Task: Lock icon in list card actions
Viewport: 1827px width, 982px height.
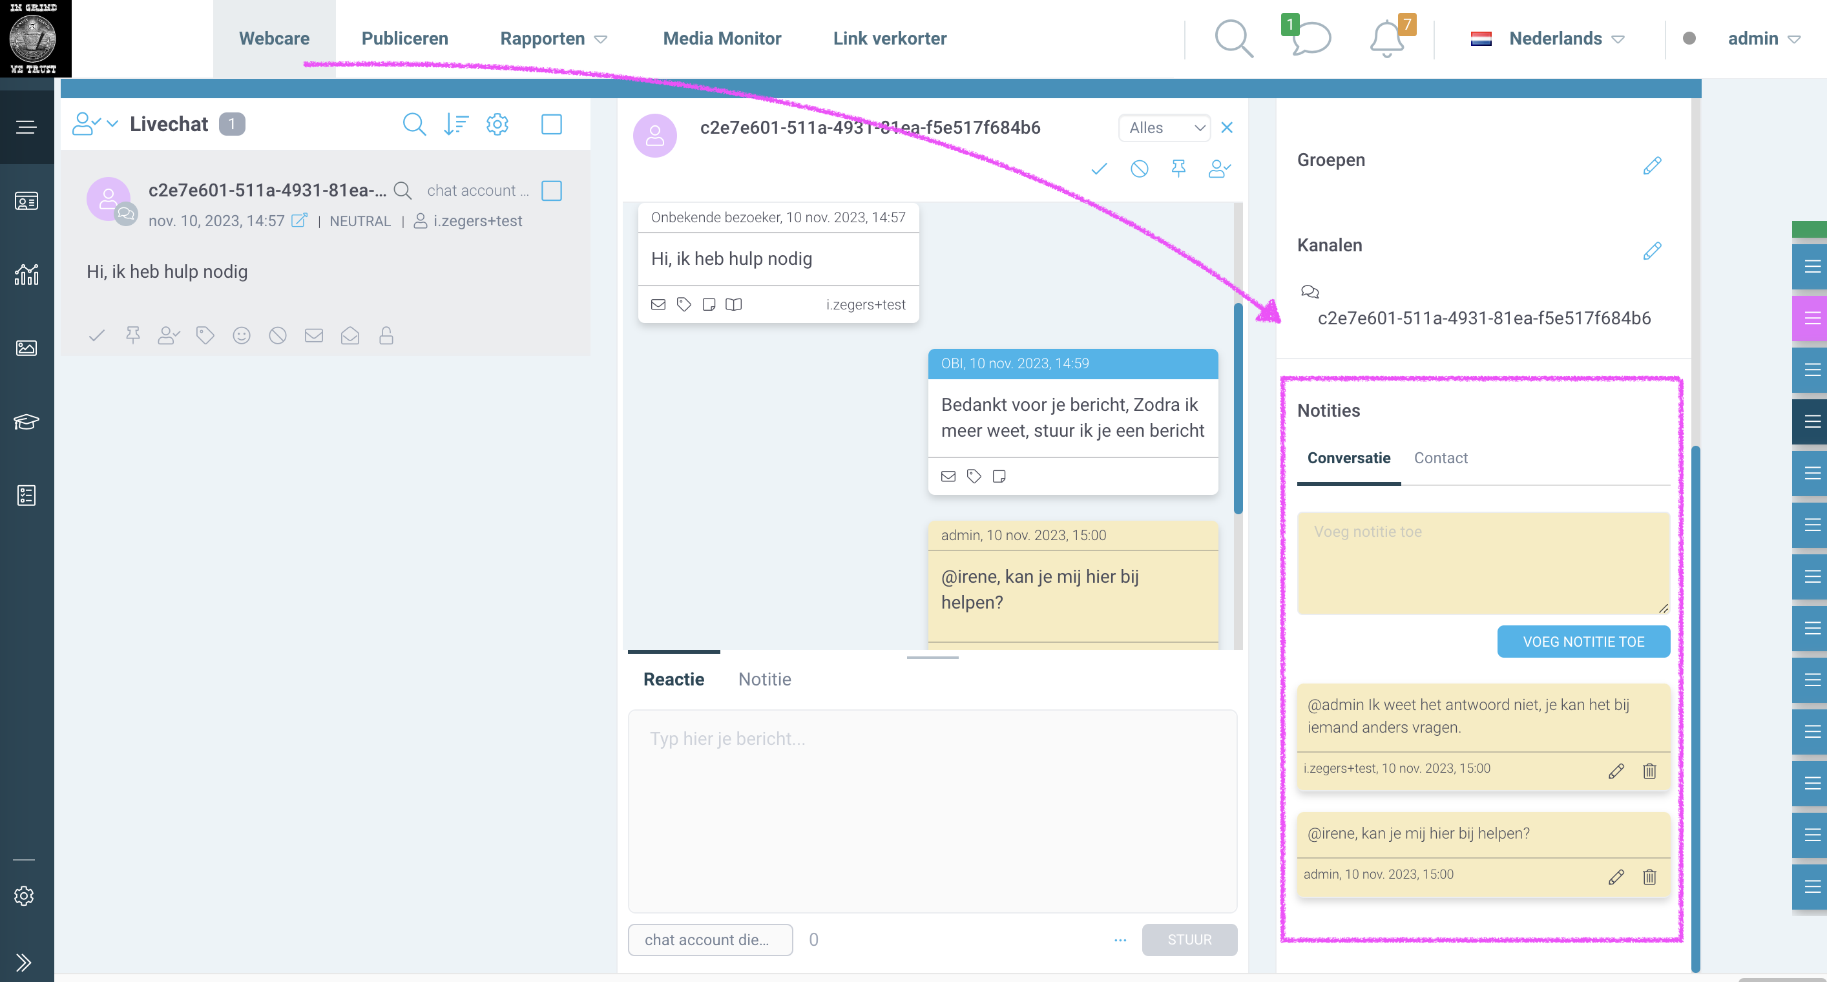Action: pos(386,335)
